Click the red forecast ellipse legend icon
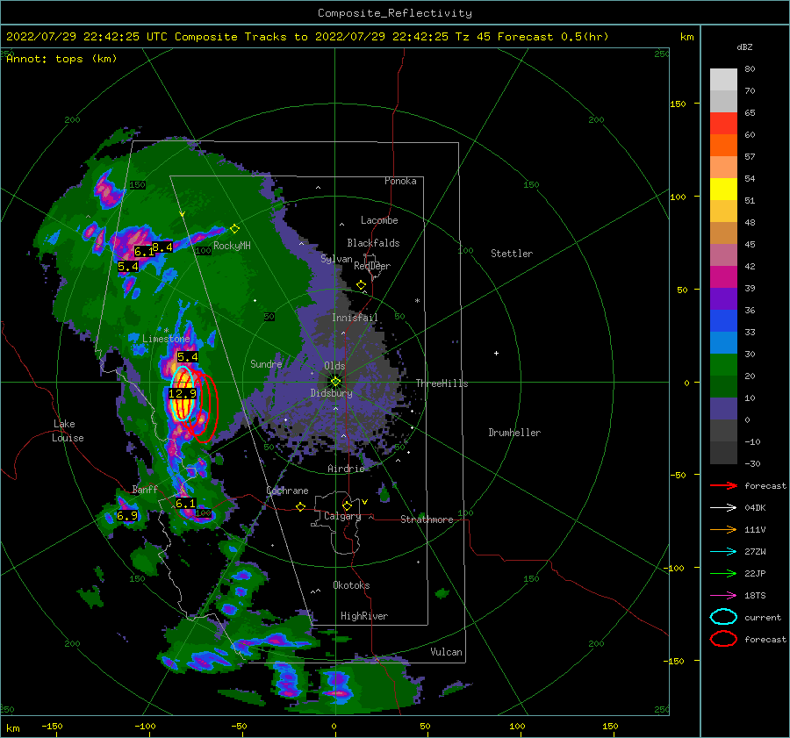 [723, 639]
